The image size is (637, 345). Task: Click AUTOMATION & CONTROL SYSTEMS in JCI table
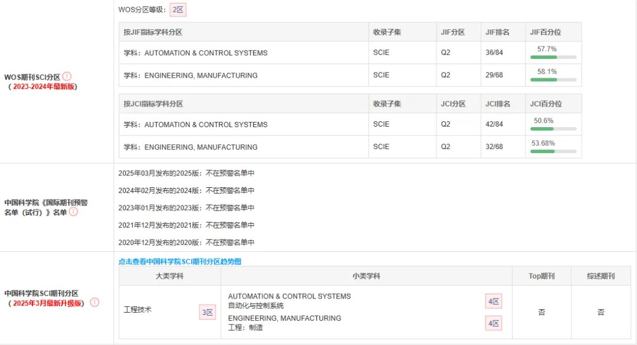[206, 124]
